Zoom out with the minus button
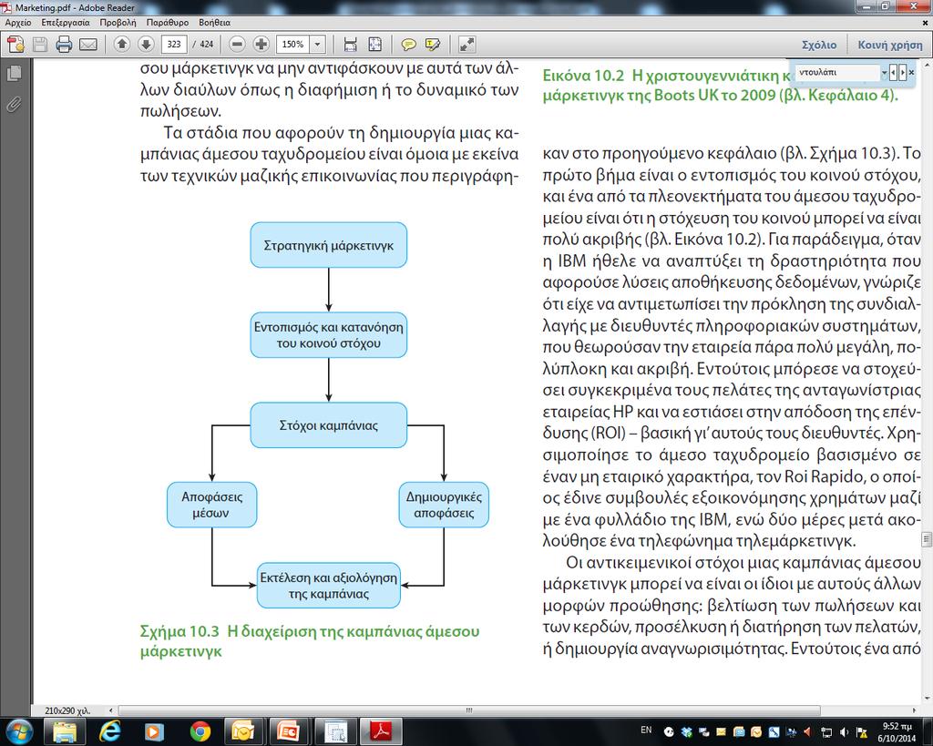The width and height of the screenshot is (933, 746). tap(237, 44)
